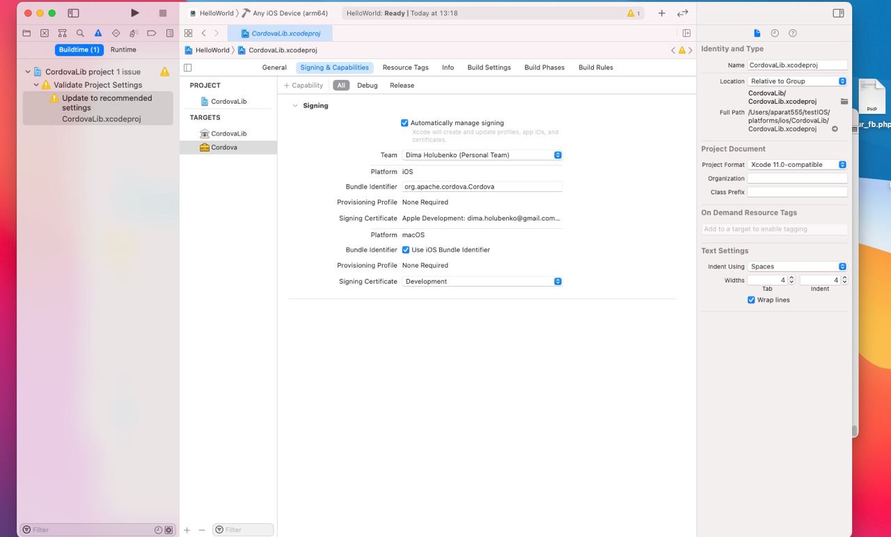
Task: Stop the running build with the Stop button
Action: 163,13
